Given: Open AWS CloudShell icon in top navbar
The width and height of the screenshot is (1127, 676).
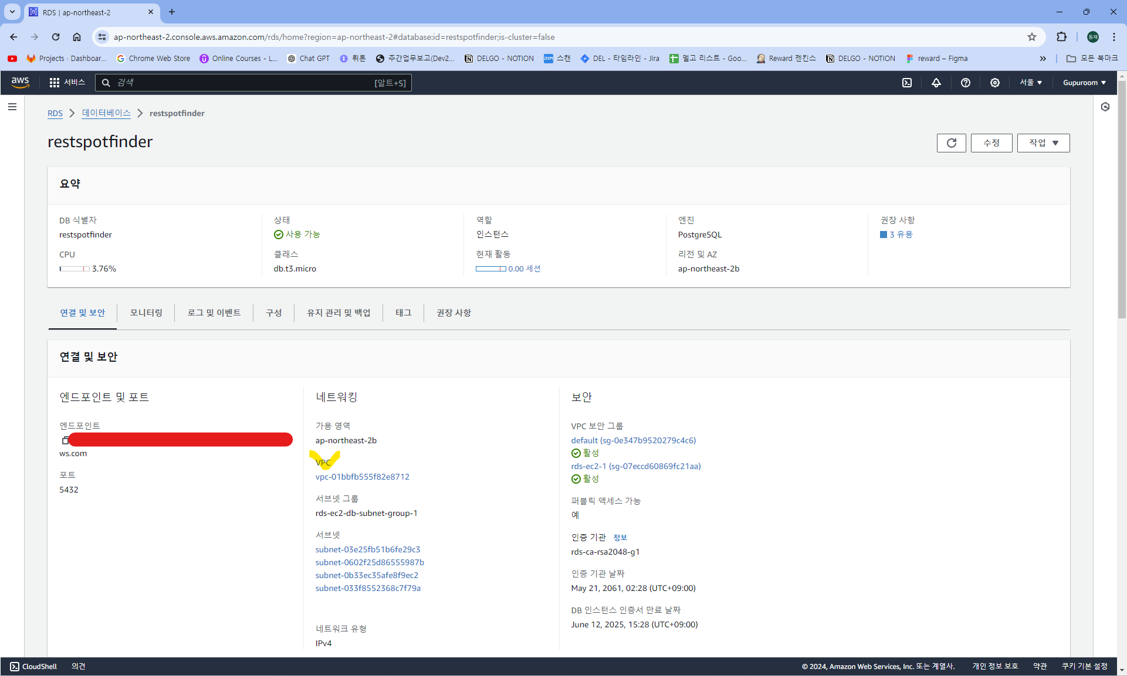Looking at the screenshot, I should [907, 83].
